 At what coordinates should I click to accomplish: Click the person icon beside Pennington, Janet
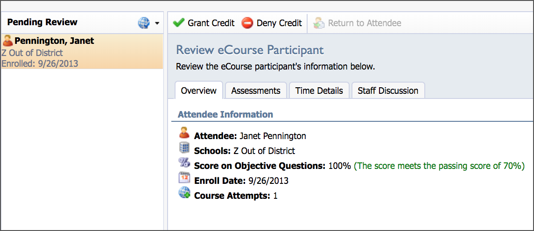(x=7, y=41)
